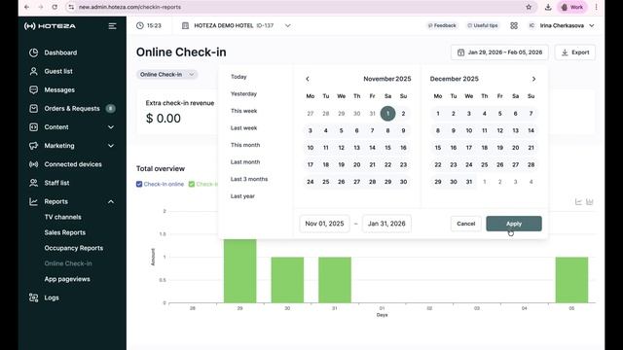Reload the page in browser
The image size is (623, 350).
[55, 7]
